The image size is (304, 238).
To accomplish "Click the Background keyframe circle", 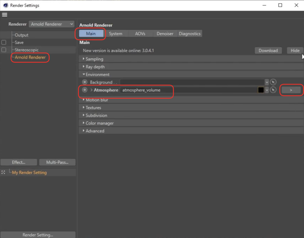I will coord(85,82).
